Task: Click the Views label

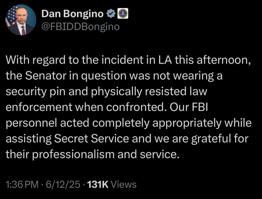Action: [x=124, y=184]
